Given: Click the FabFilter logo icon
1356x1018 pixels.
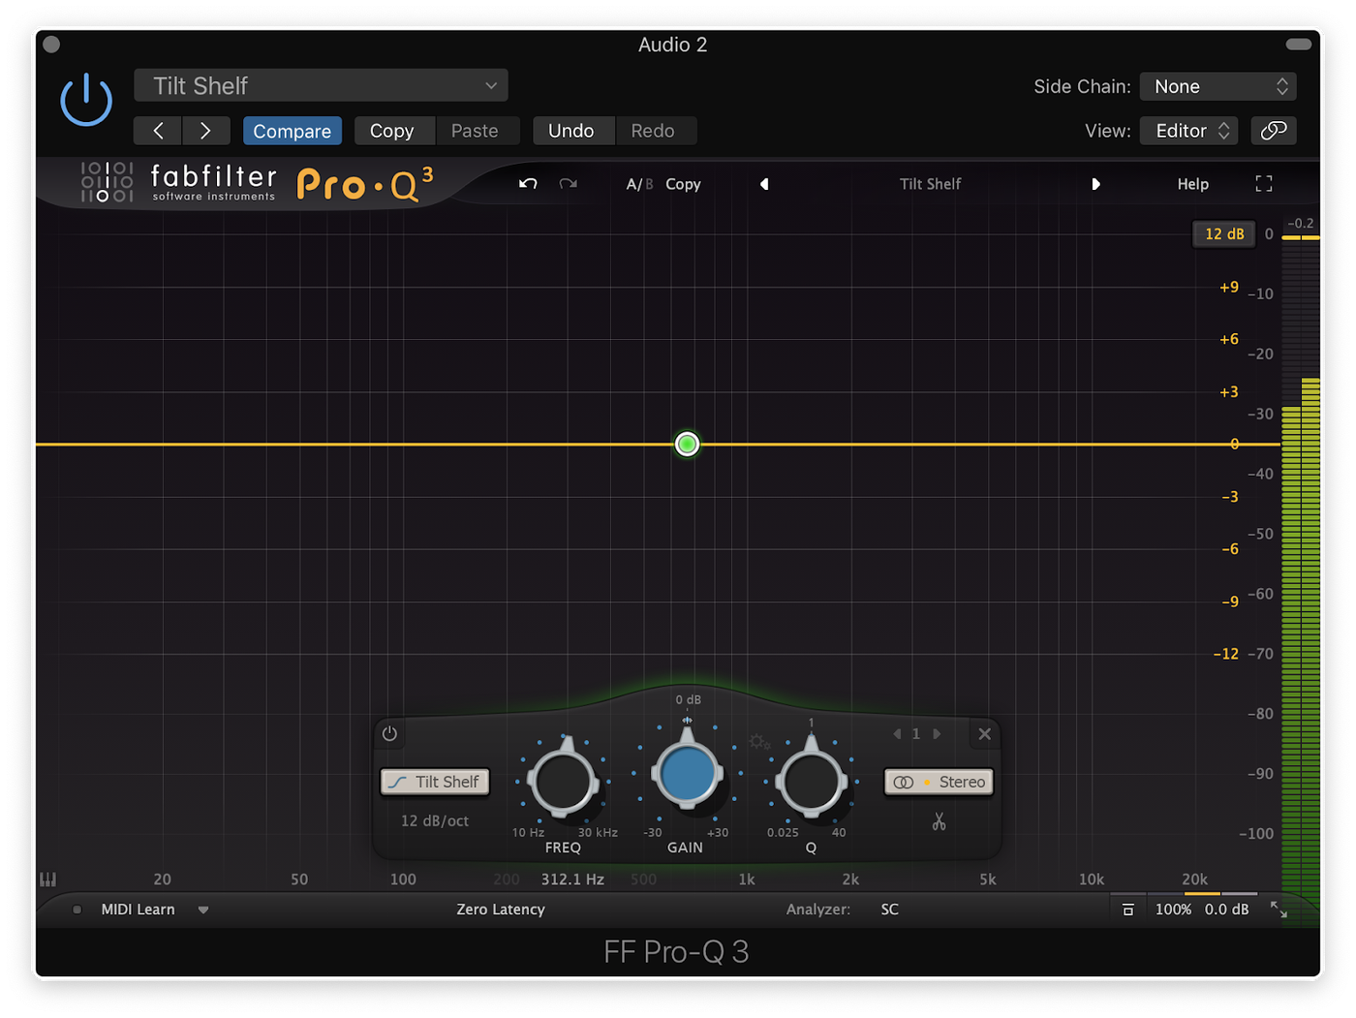Looking at the screenshot, I should [107, 182].
